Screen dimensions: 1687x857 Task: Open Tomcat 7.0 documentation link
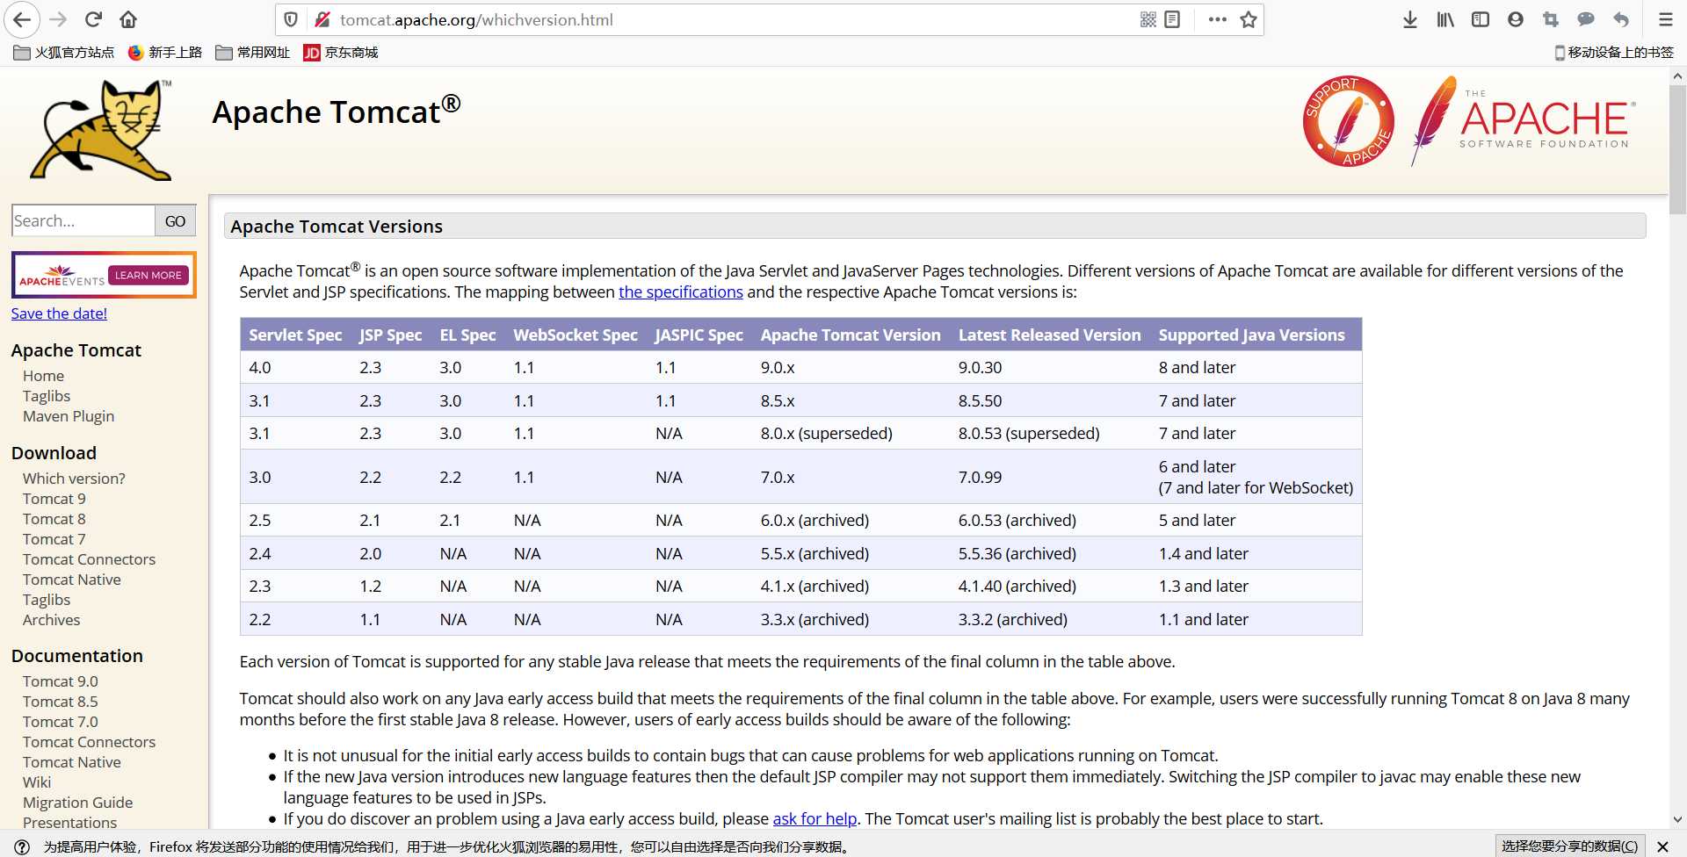61,722
